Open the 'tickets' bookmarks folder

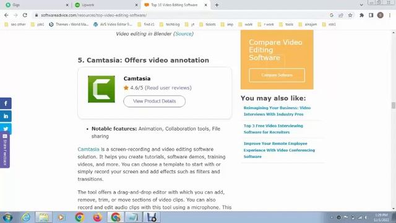click(x=208, y=24)
